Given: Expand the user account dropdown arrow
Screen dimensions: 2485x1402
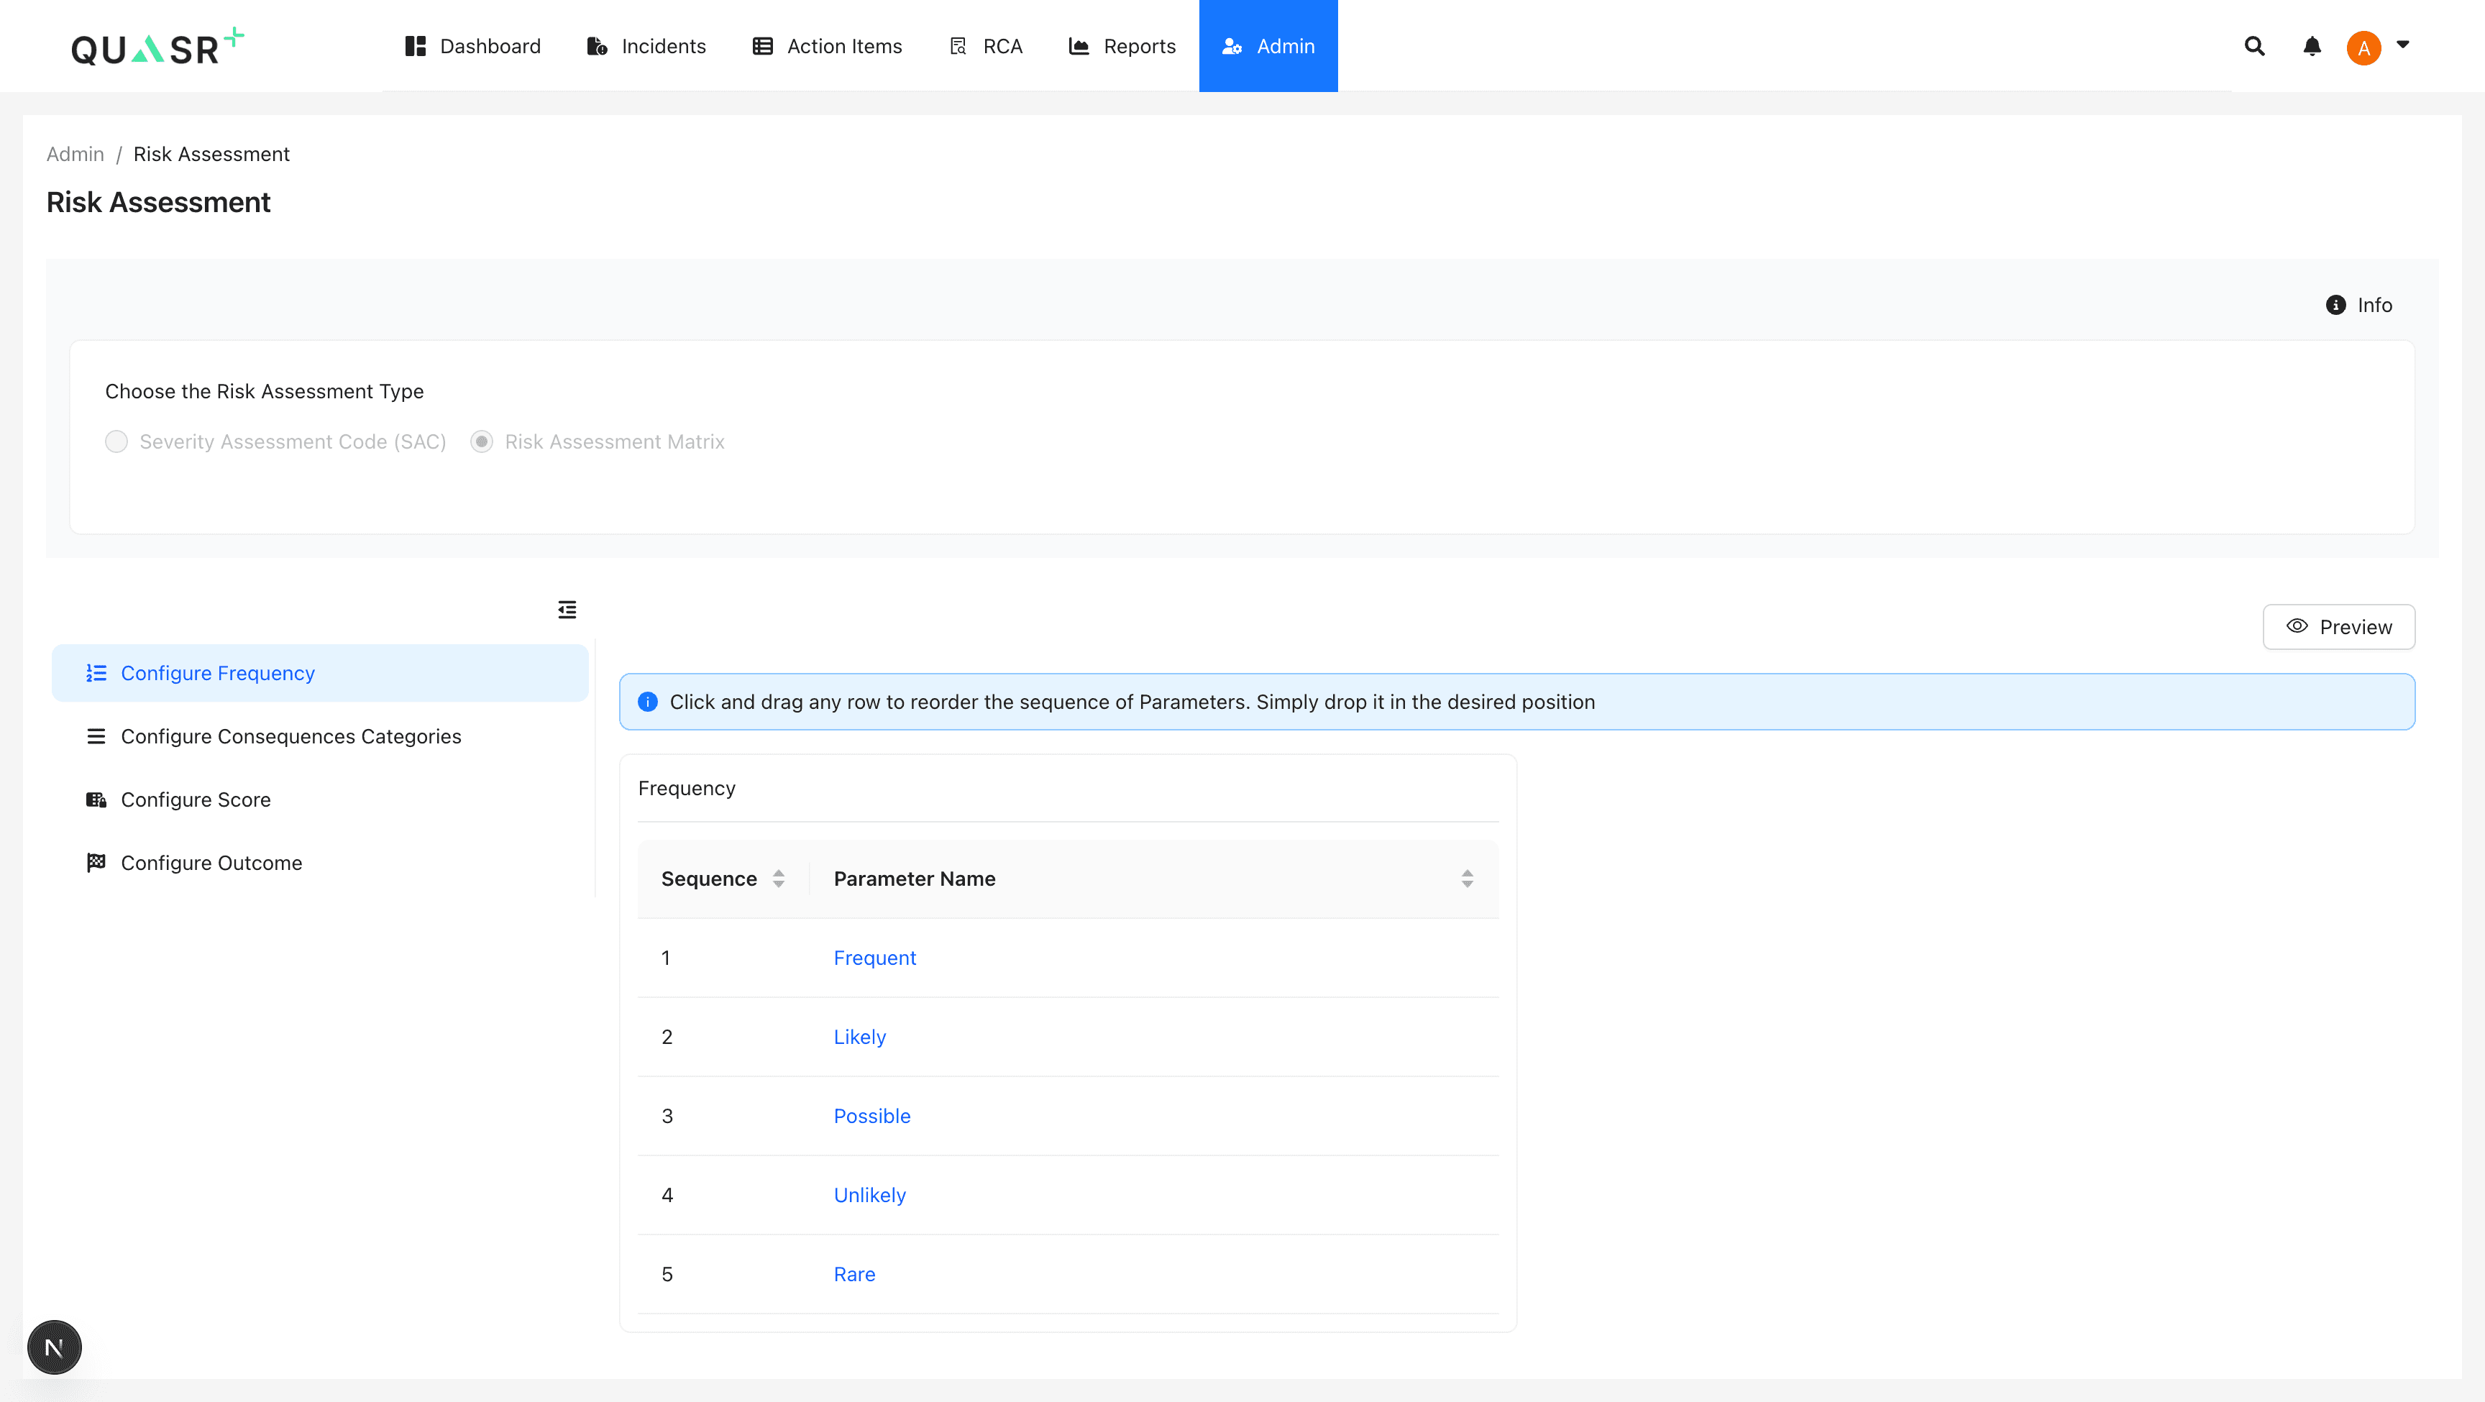Looking at the screenshot, I should click(2403, 45).
